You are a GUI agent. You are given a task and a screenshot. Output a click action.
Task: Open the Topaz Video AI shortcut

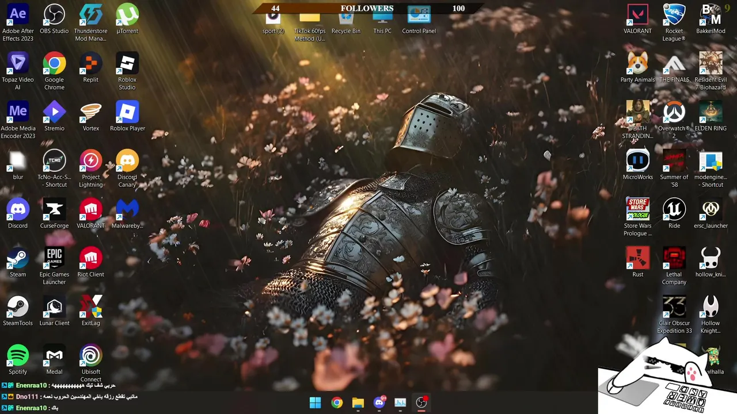[18, 63]
